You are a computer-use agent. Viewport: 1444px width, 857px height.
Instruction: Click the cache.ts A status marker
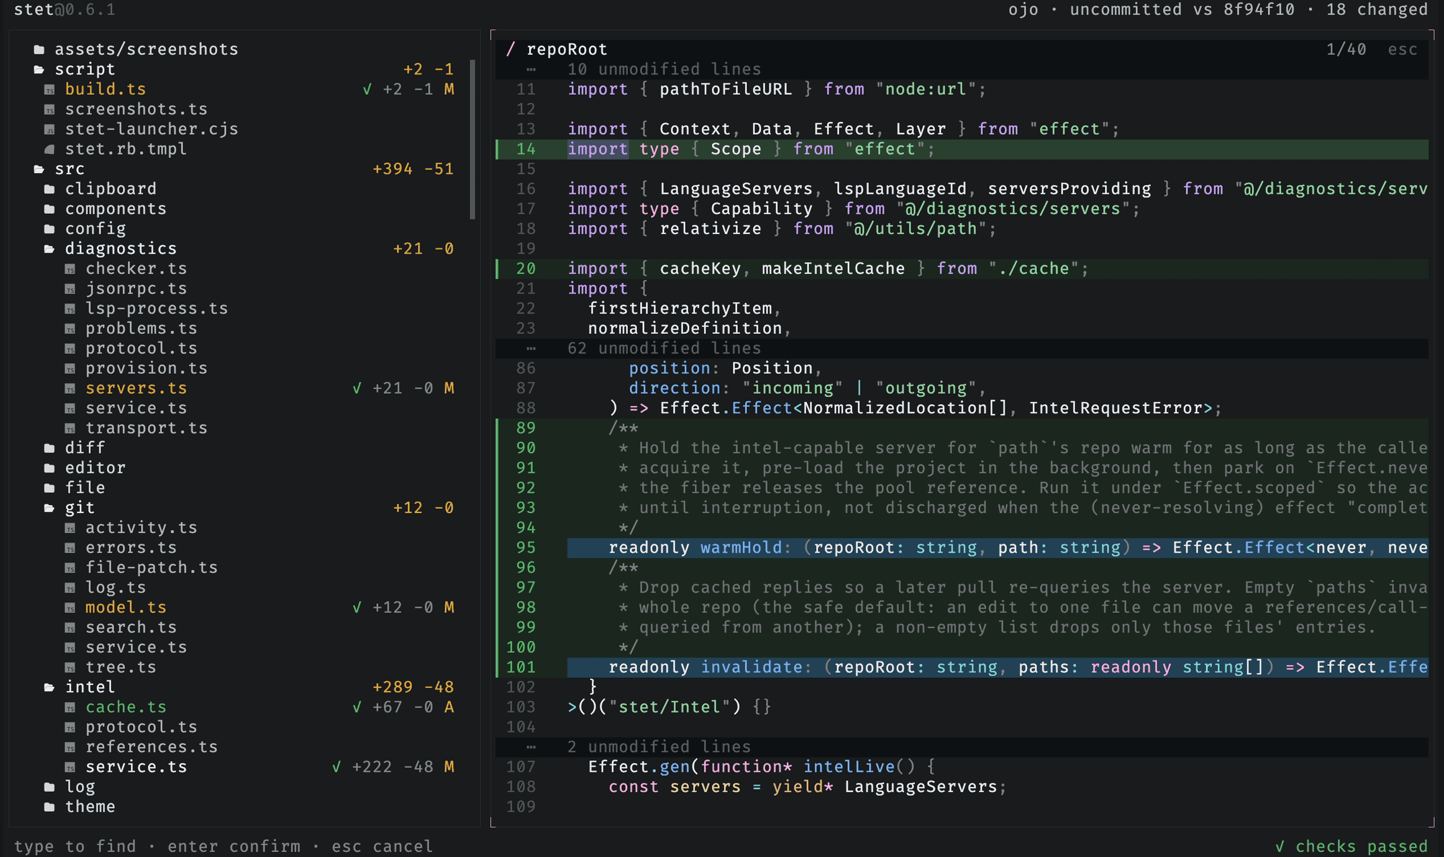(449, 708)
